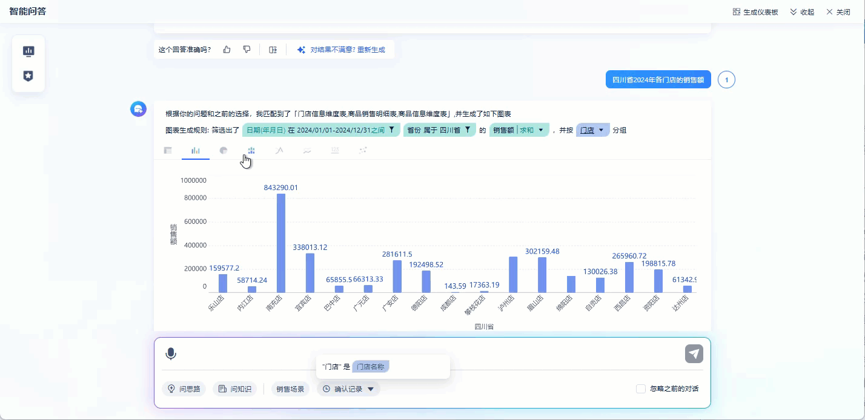Click the send message paper-plane button
Viewport: 865px width, 420px height.
pyautogui.click(x=694, y=353)
